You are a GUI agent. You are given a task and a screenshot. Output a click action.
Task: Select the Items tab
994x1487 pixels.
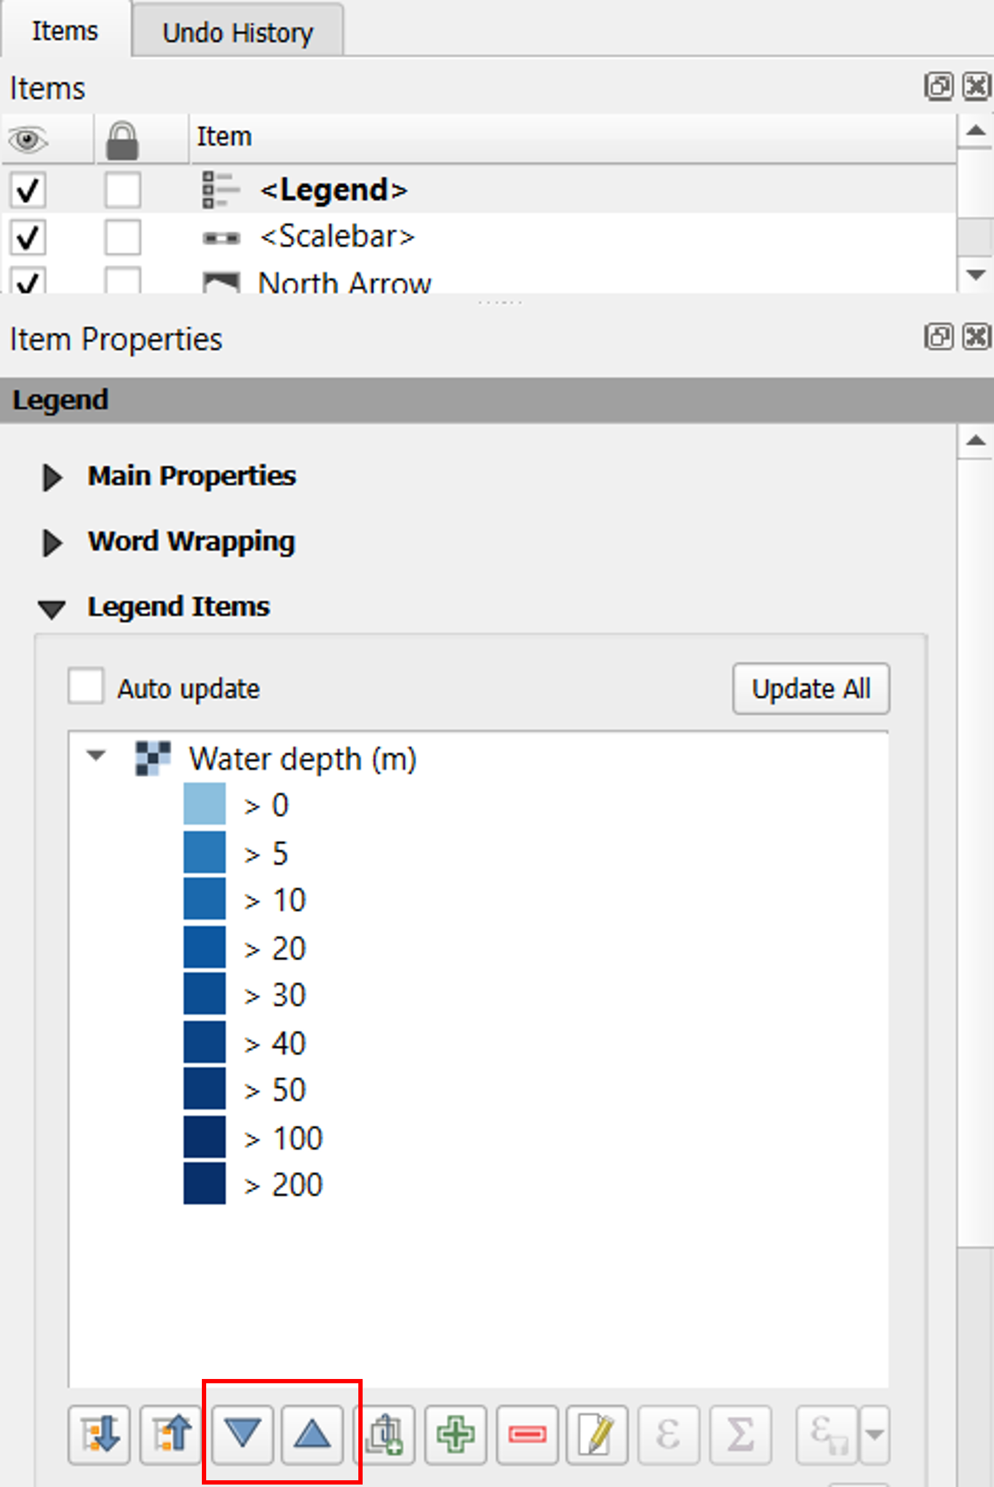coord(64,31)
